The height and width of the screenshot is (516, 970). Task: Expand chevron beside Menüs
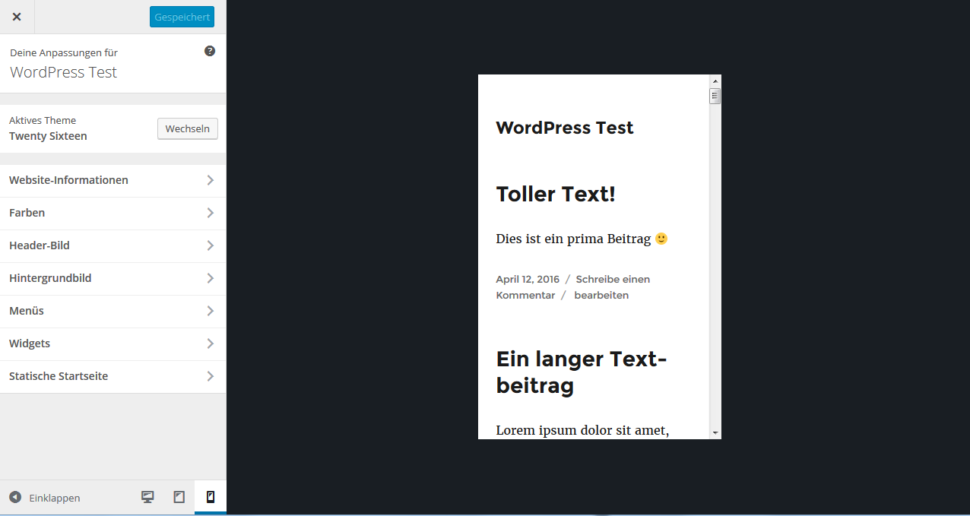click(x=211, y=311)
